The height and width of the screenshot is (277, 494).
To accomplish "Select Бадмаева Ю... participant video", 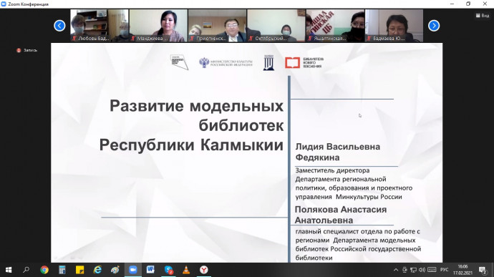I will (394, 26).
